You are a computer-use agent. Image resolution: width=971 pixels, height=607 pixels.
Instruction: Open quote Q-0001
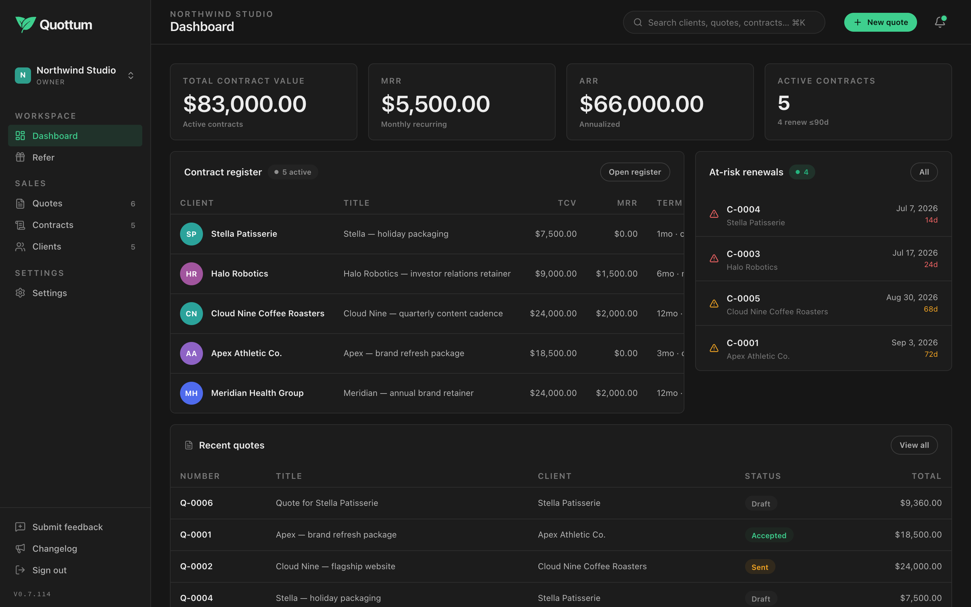(x=561, y=535)
